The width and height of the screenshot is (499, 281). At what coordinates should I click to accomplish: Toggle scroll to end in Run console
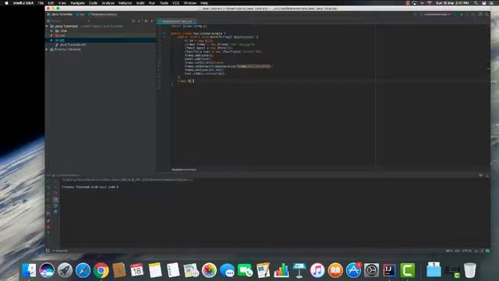[55, 200]
